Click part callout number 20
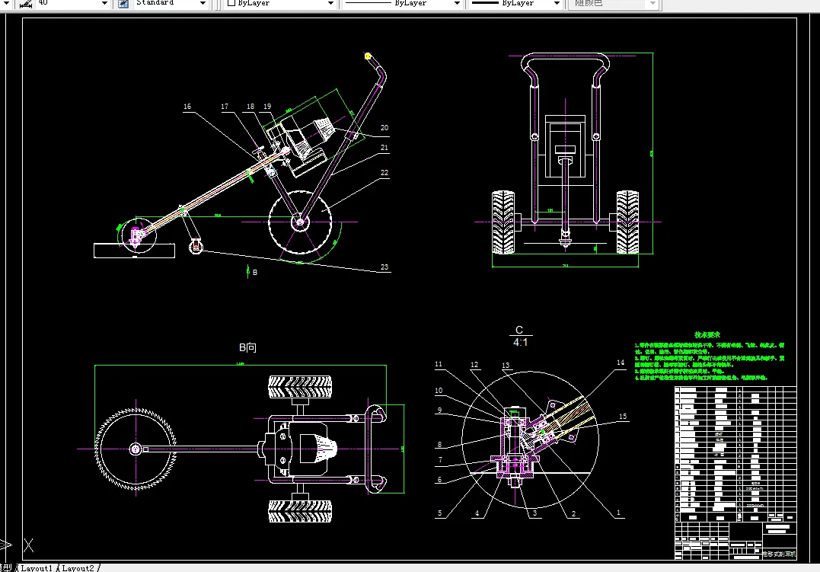The width and height of the screenshot is (820, 572). pos(384,127)
